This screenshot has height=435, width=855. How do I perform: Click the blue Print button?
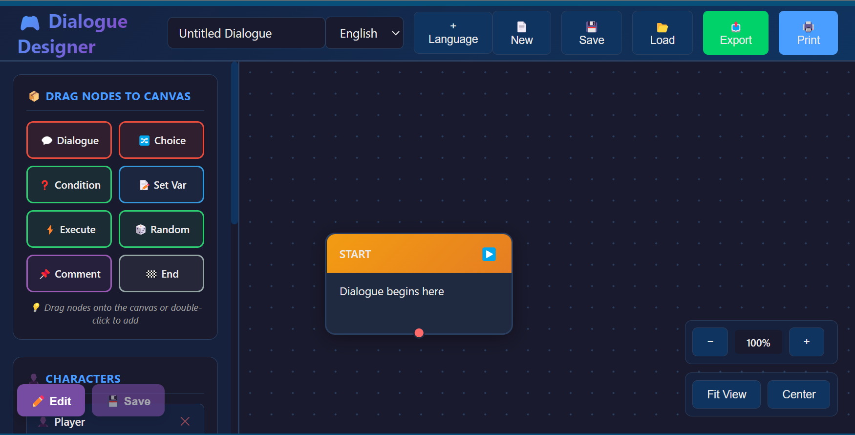click(808, 33)
